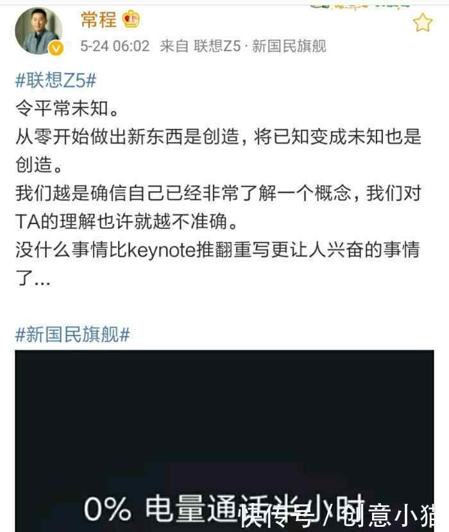Tap the 快传号/创意小猫 watermark
Image resolution: width=449 pixels, height=532 pixels.
tap(338, 515)
